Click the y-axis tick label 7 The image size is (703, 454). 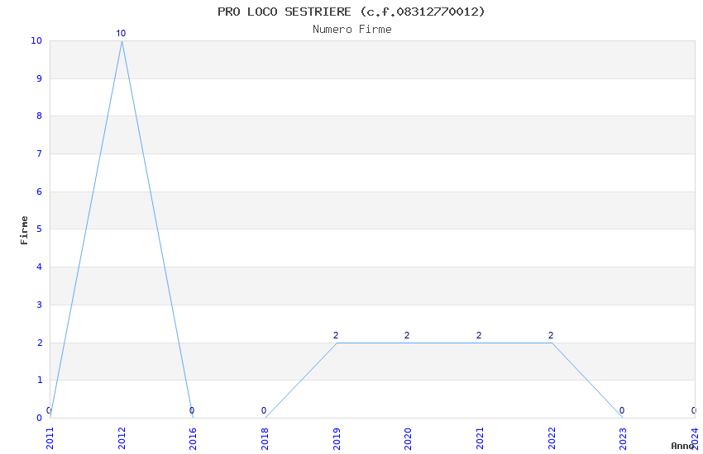click(40, 154)
